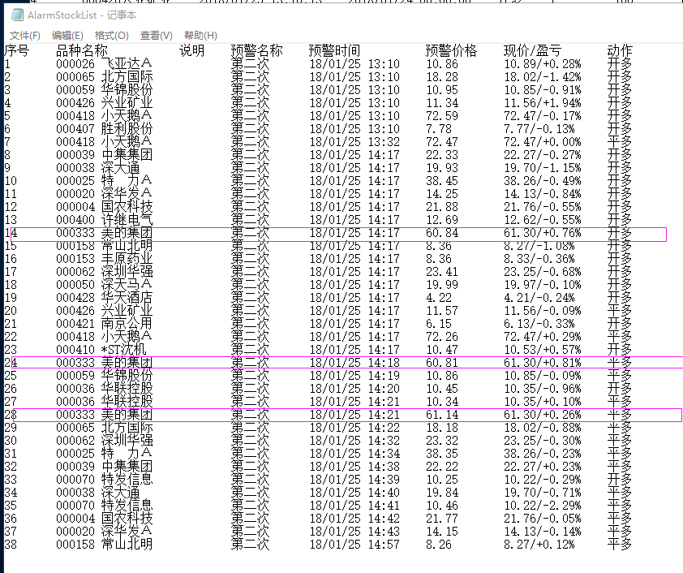
Task: Click price 61.14 in row 28
Action: coord(442,415)
